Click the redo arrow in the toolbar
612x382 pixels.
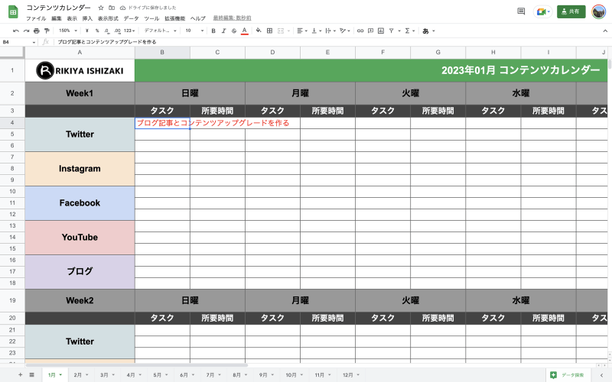click(26, 31)
